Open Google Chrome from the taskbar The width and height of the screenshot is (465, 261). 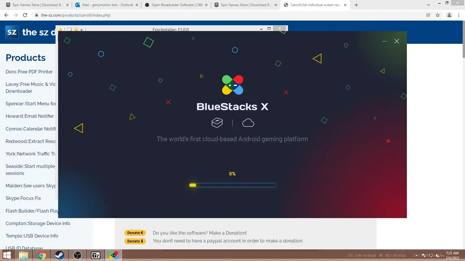(42, 255)
